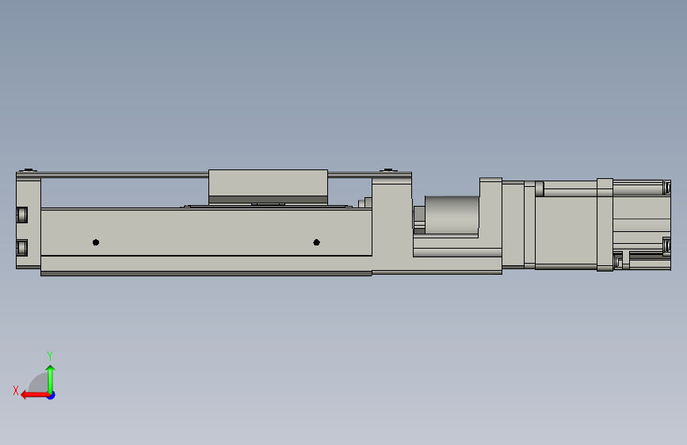Viewport: 687px width, 445px height.
Task: Select the 'X' label on the axis triad
Action: (x=16, y=390)
